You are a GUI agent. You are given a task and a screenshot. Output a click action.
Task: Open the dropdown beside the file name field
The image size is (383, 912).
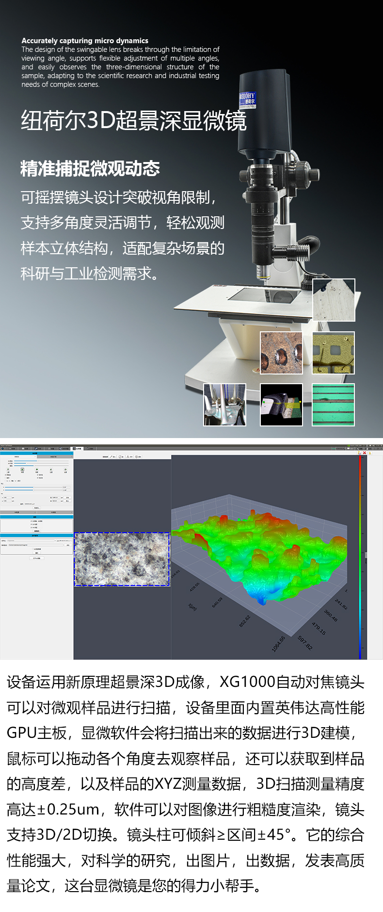point(64,540)
